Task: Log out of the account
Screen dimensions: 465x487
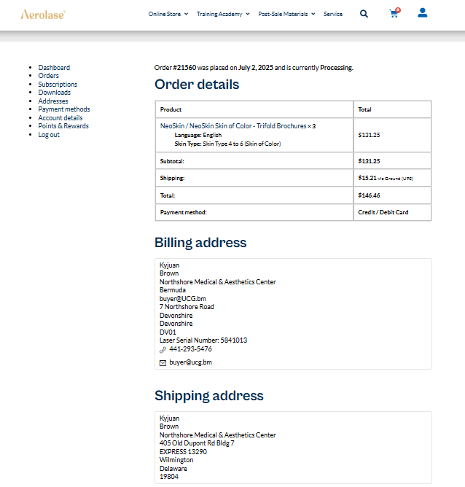Action: pyautogui.click(x=49, y=135)
